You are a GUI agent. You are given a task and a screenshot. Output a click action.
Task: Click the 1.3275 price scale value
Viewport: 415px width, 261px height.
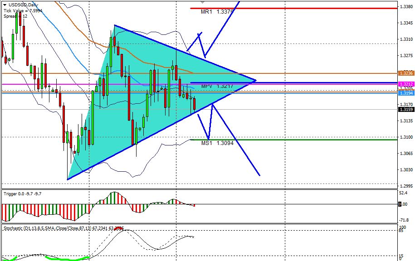coord(407,56)
